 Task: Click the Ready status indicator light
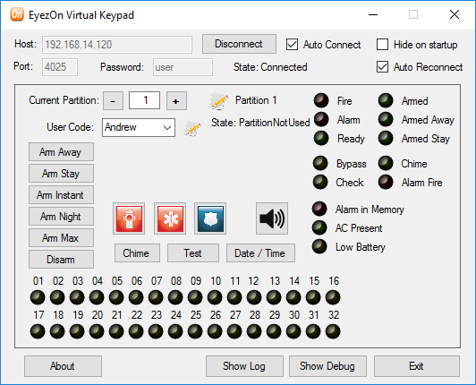click(x=321, y=138)
